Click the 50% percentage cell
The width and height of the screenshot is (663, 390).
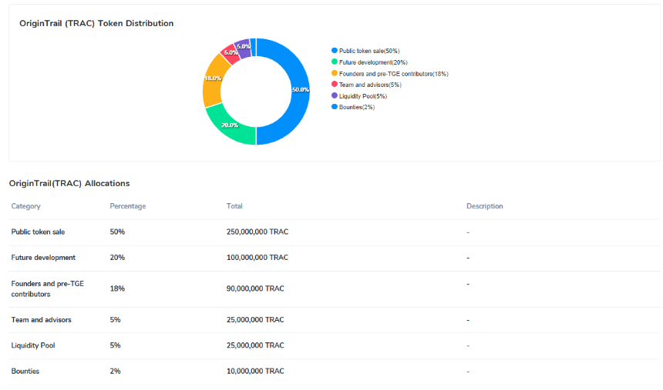[117, 232]
